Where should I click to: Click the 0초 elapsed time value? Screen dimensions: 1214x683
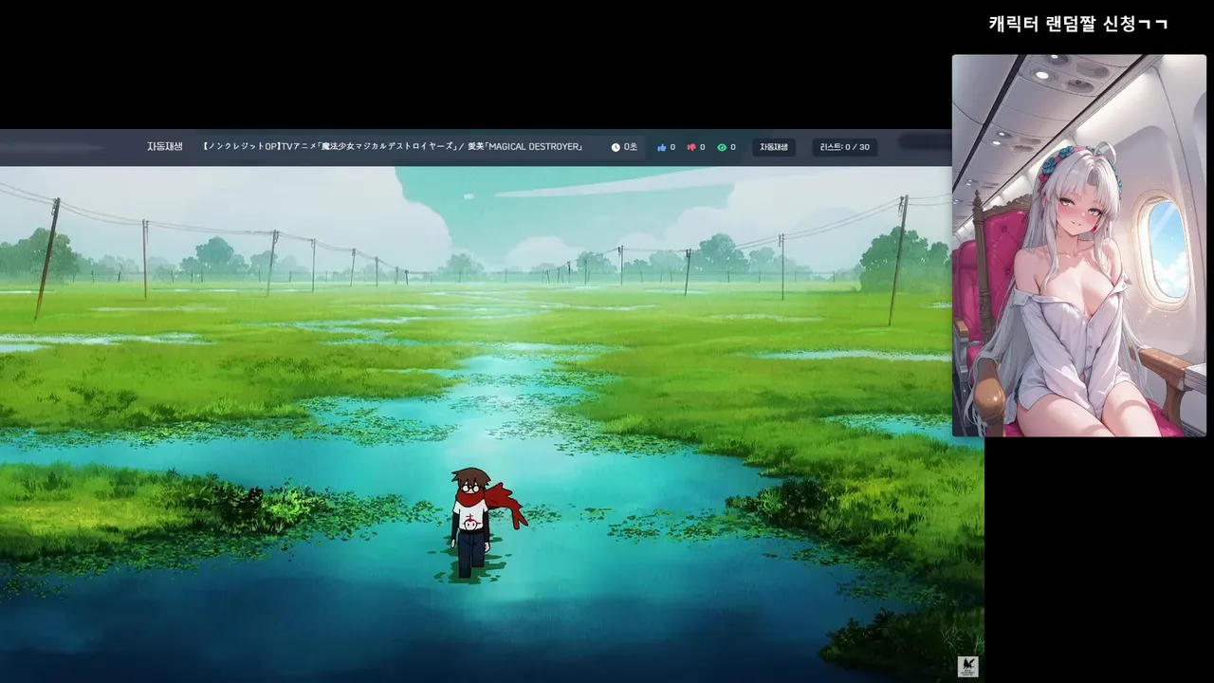[631, 148]
